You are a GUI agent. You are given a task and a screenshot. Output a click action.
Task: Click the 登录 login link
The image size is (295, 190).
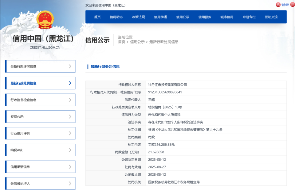click(x=285, y=5)
